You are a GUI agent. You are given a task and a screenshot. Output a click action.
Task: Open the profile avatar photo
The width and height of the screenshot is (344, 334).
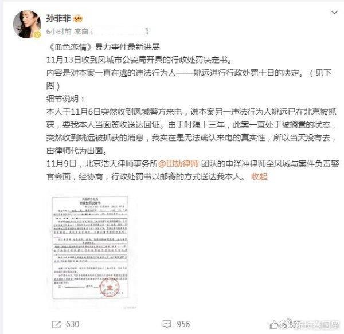pos(27,24)
